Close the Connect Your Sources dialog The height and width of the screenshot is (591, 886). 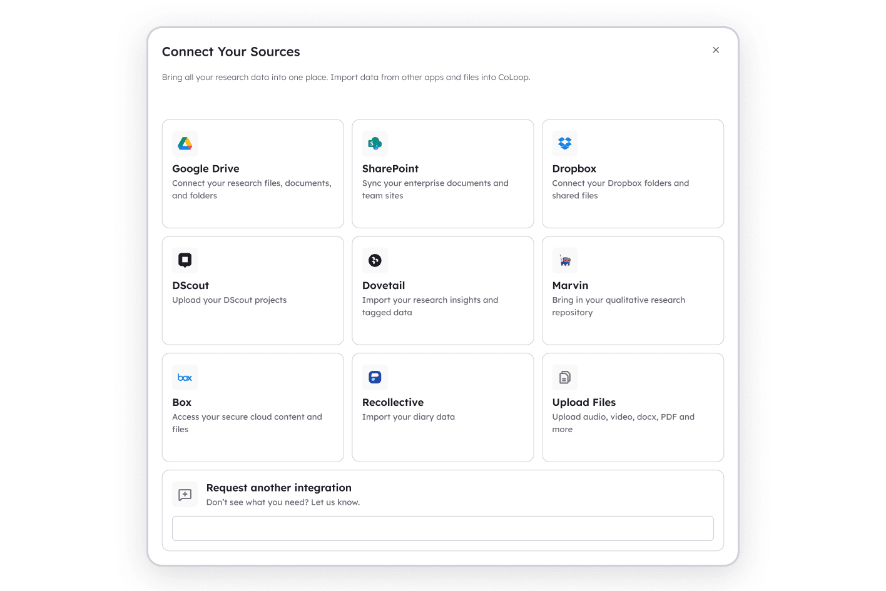pyautogui.click(x=716, y=50)
